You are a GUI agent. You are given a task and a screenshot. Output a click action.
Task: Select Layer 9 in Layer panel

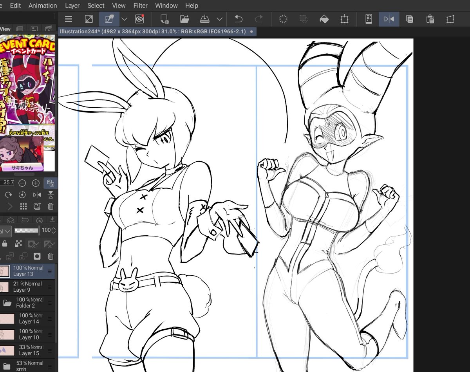(x=27, y=287)
